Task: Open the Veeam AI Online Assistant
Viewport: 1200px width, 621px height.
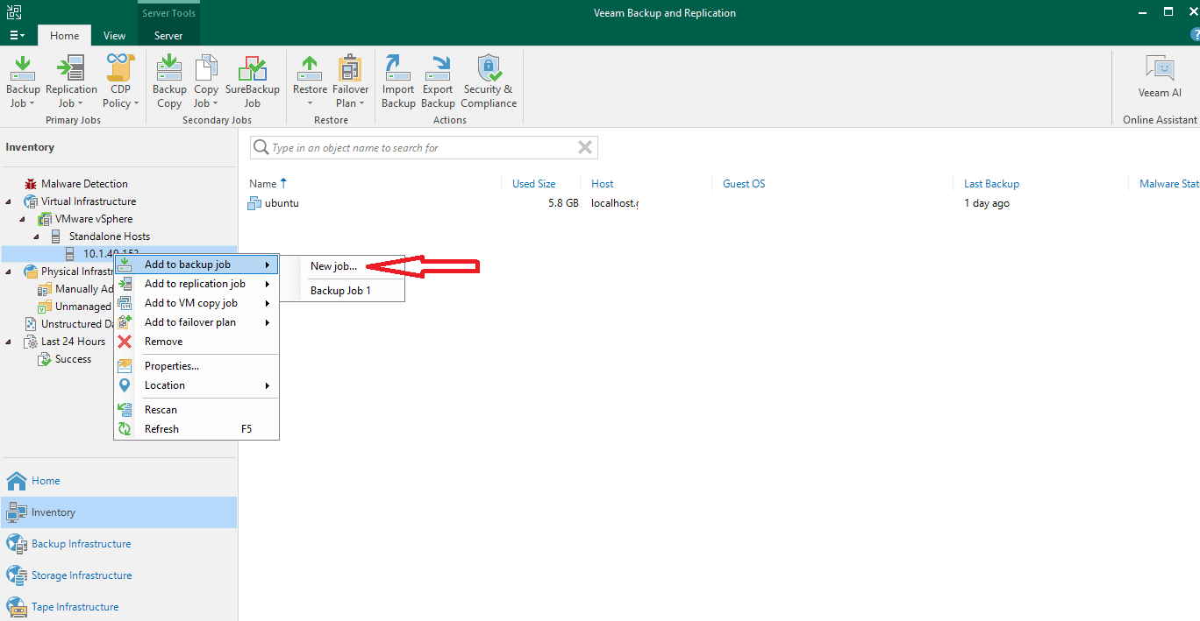Action: [1160, 79]
